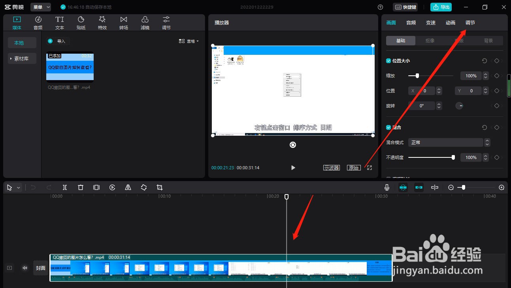Click the 原始 aspect ratio button
This screenshot has height=288, width=511.
[353, 168]
